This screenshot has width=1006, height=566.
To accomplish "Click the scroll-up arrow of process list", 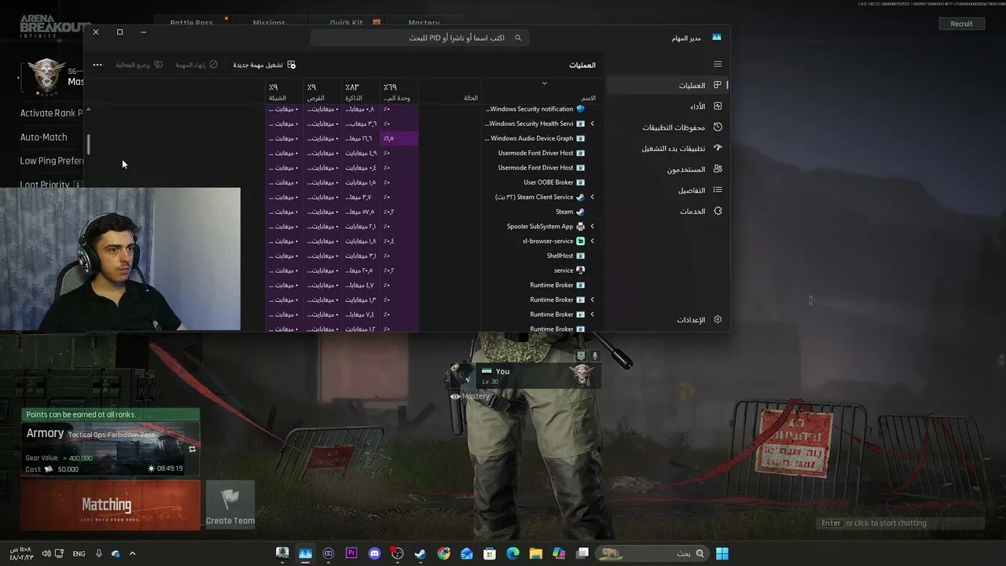I will [x=89, y=109].
